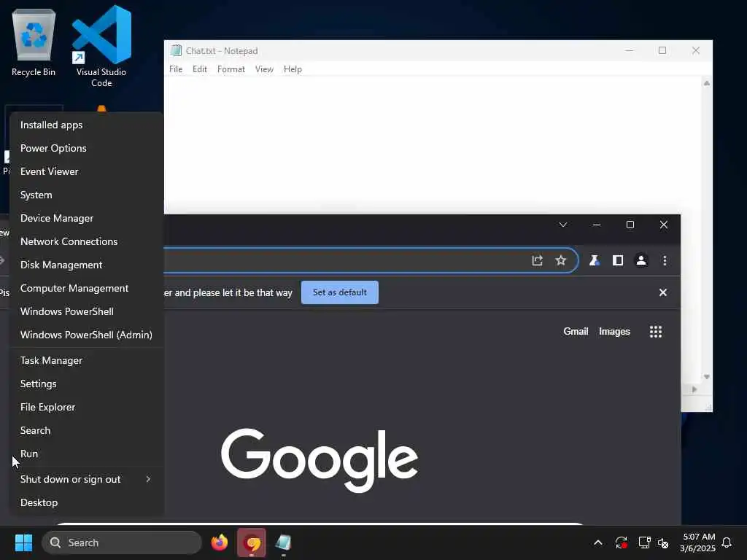Dismiss the default browser notification bar
Image resolution: width=747 pixels, height=560 pixels.
coord(662,292)
